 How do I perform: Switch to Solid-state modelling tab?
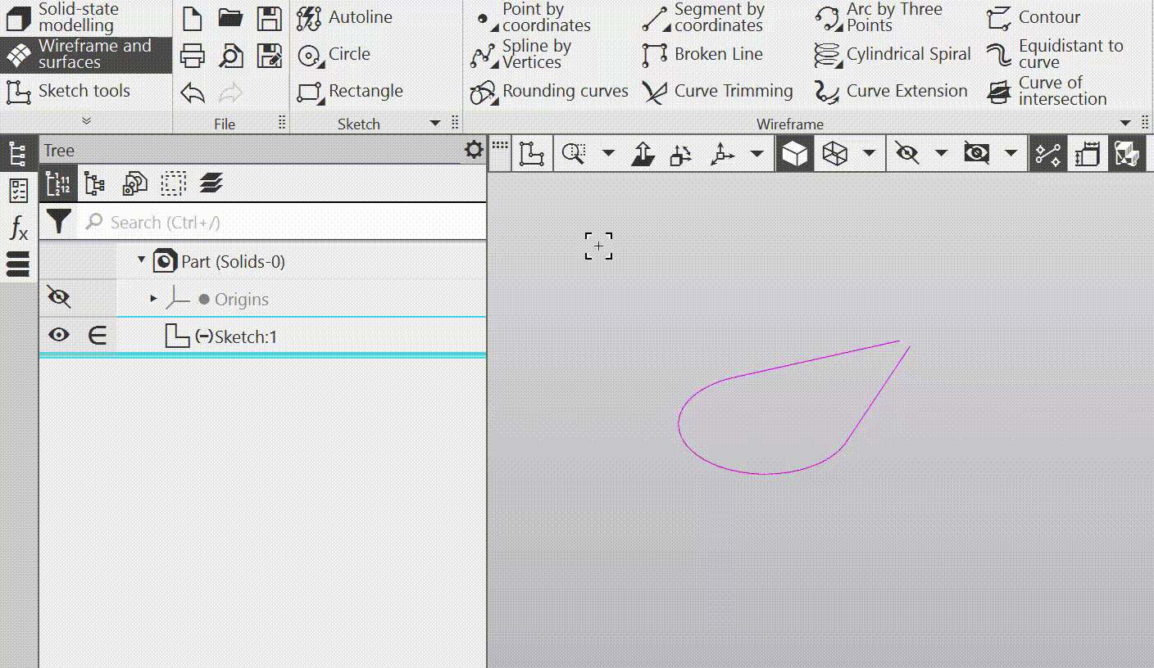click(78, 17)
